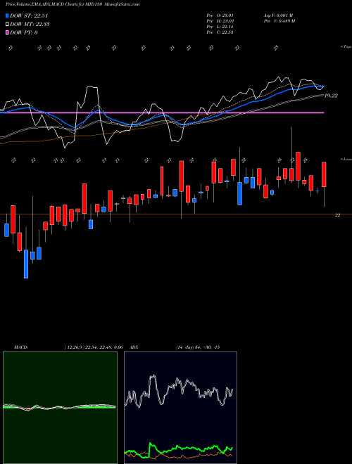Open the green MACD chart thumbnail
Screen dimensions: 352x464
pos(60,408)
